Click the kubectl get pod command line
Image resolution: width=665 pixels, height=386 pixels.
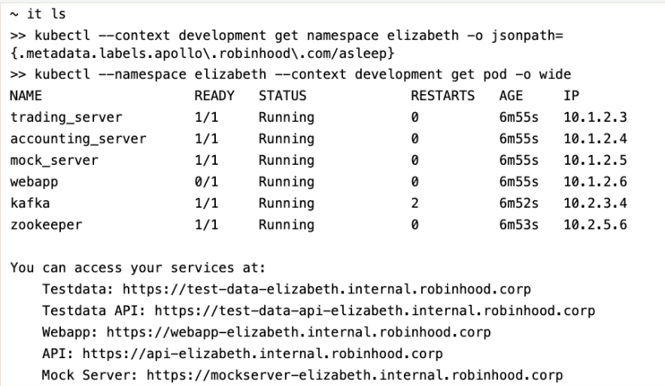click(x=290, y=74)
